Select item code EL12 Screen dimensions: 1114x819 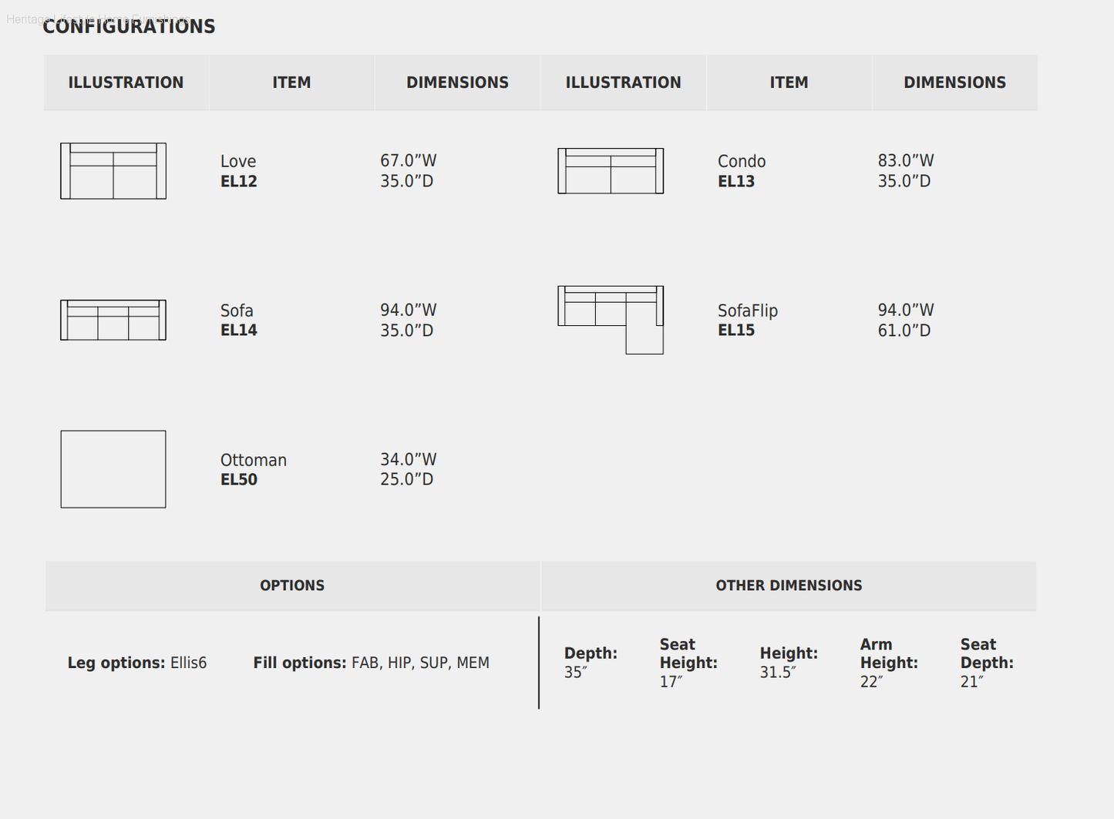coord(239,182)
